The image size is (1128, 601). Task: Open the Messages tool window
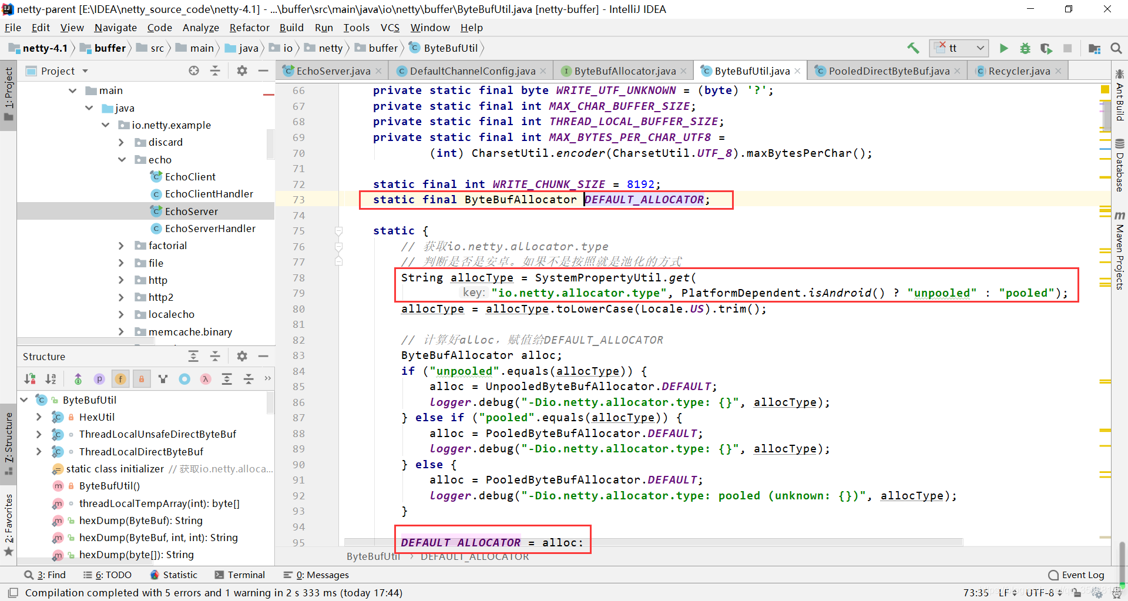coord(316,575)
